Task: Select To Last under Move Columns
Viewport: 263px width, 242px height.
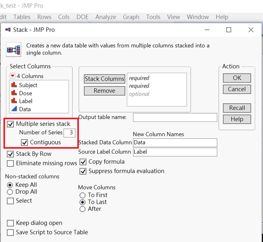Action: pos(82,202)
